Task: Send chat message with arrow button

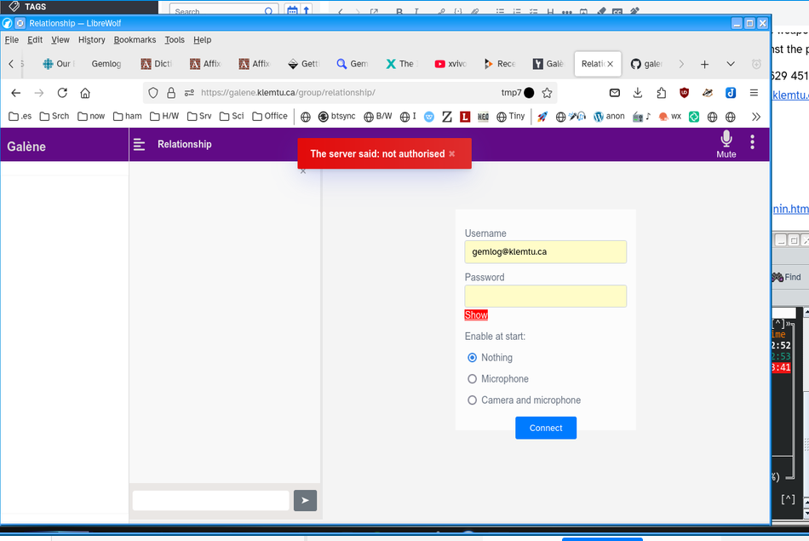Action: [305, 500]
